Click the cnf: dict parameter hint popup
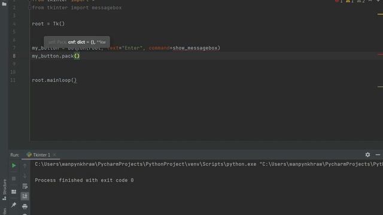The width and height of the screenshot is (383, 215). click(x=77, y=42)
